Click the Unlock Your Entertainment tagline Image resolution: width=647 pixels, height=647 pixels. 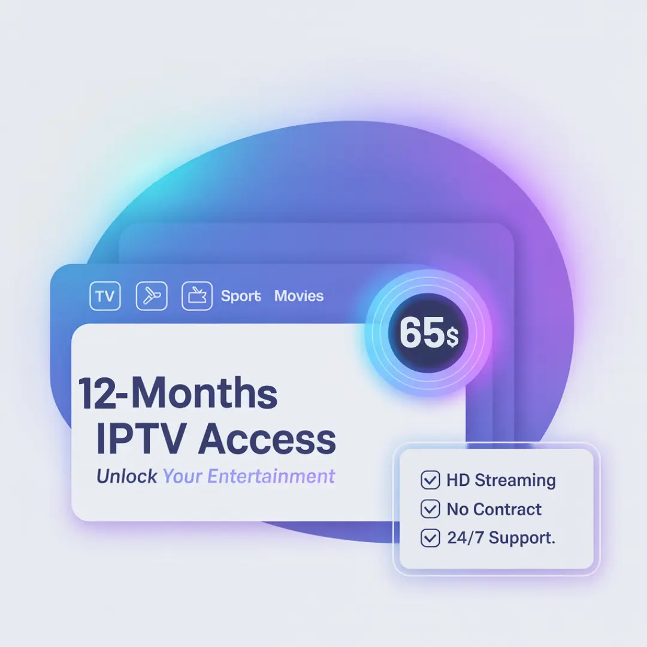pos(216,476)
